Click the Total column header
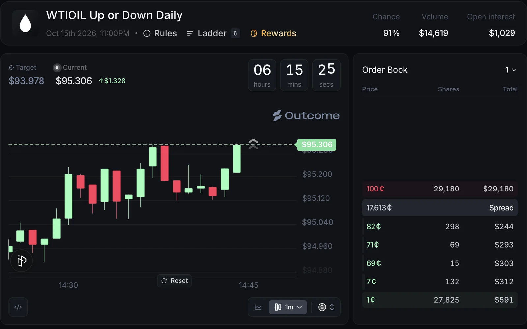 coord(510,89)
